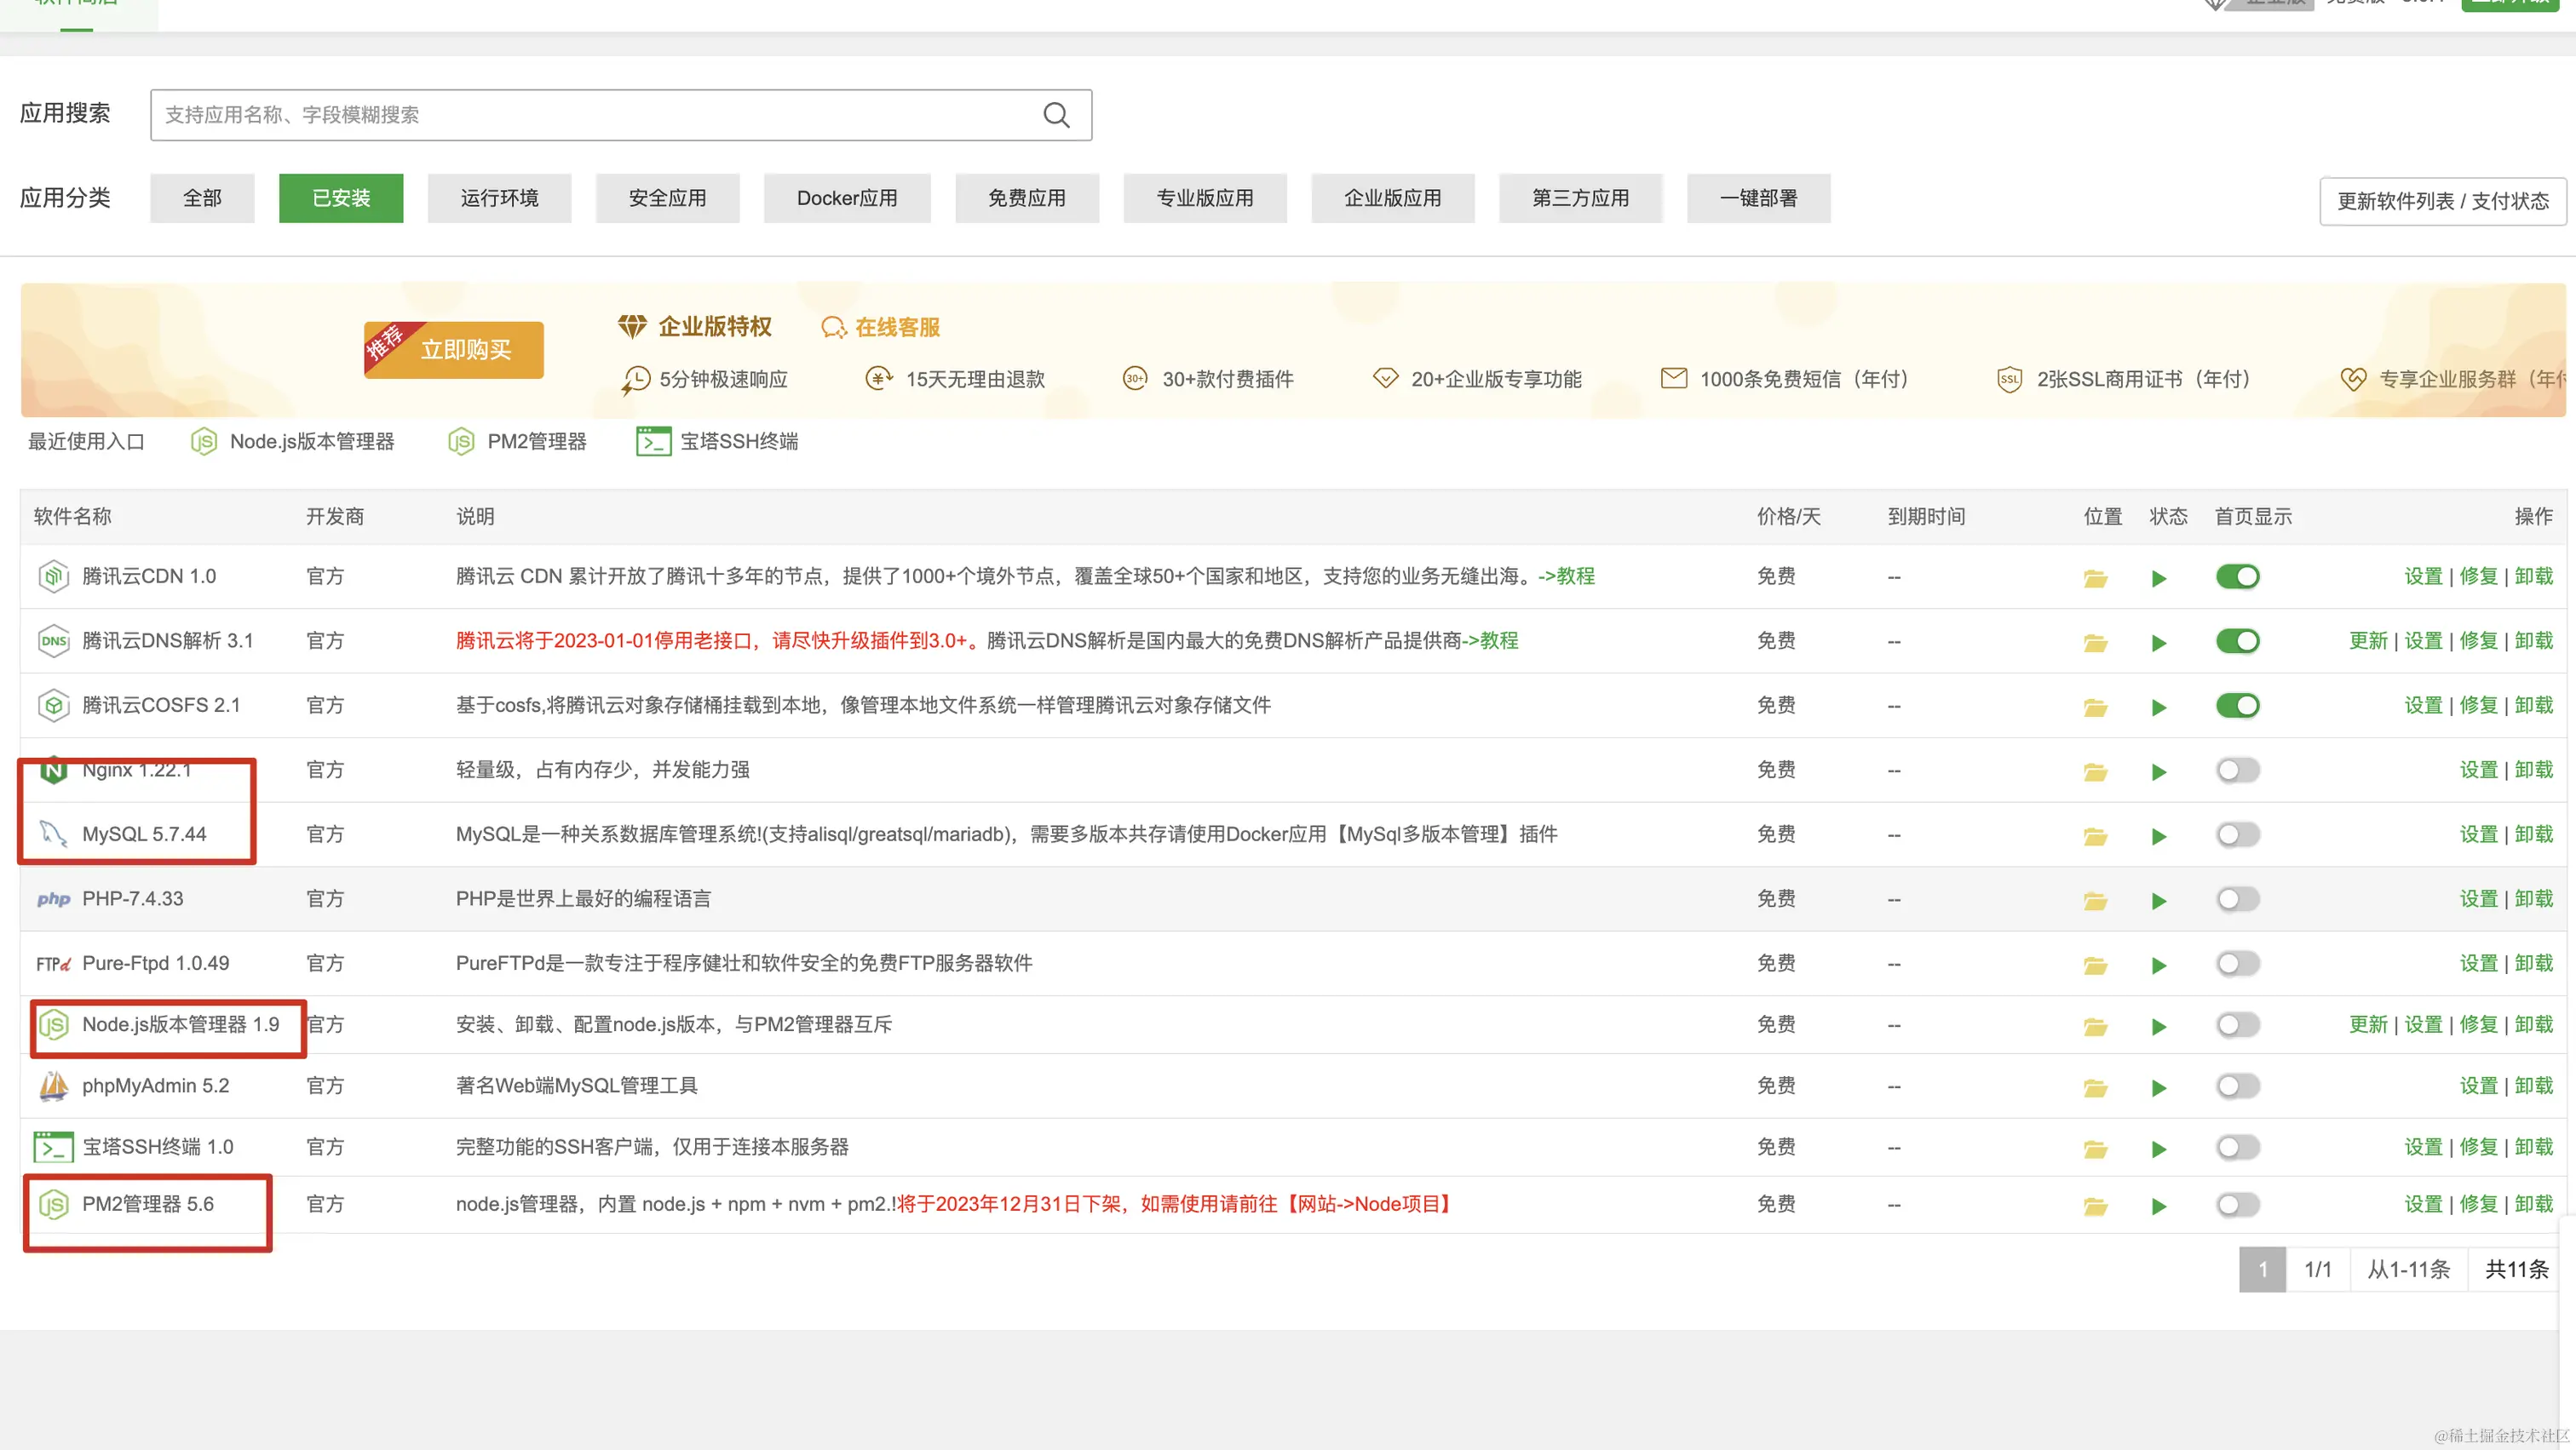This screenshot has width=2576, height=1450.
Task: Click 卸载 link for Pure-Ftpd
Action: click(2533, 963)
